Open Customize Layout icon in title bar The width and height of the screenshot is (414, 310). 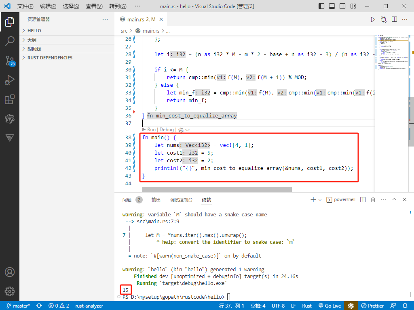pos(353,6)
